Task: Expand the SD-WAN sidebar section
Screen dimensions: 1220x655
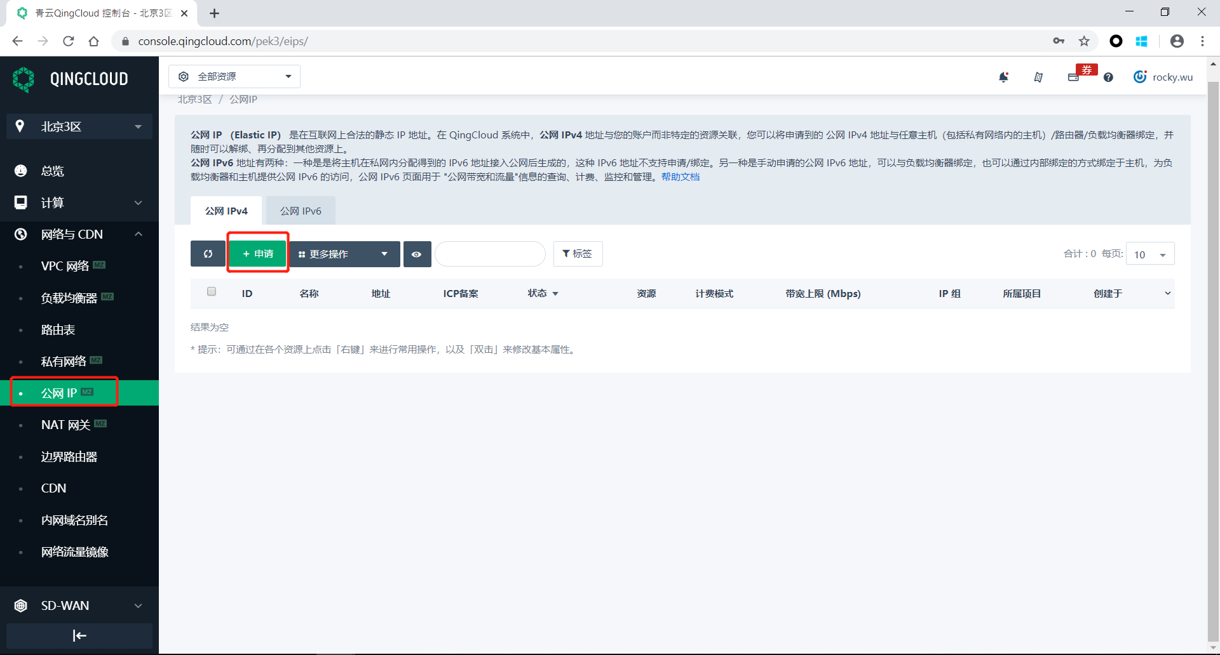Action: (79, 605)
